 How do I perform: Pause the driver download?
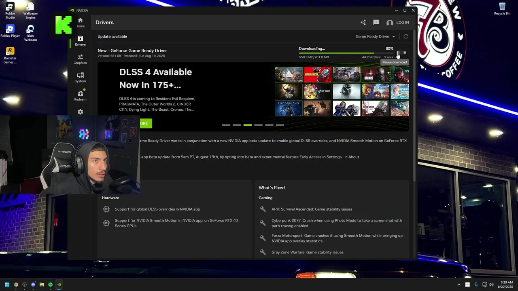coord(398,53)
